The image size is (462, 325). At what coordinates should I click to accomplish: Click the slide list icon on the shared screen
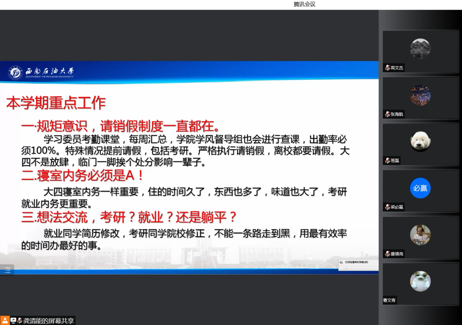(7, 270)
